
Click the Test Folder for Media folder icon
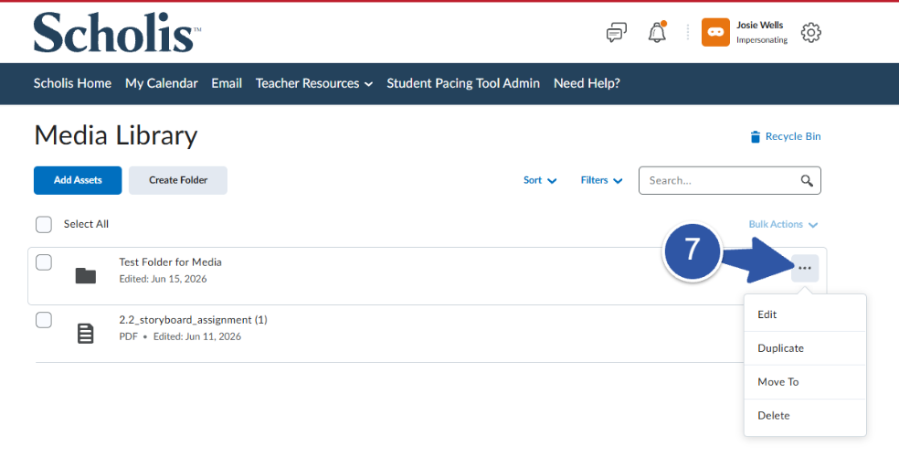pos(86,275)
